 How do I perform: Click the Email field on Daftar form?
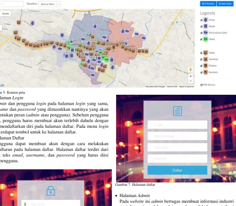click(177, 125)
